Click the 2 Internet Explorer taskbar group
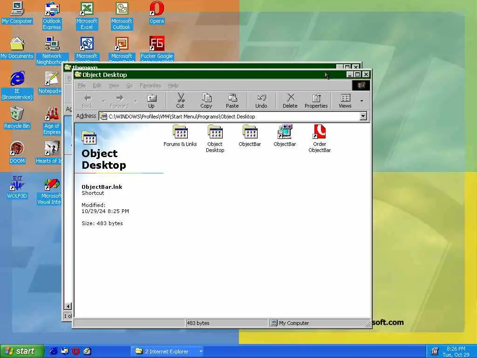The height and width of the screenshot is (358, 477). tap(167, 351)
